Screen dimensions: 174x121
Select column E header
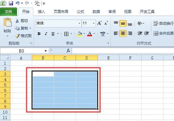pos(108,57)
